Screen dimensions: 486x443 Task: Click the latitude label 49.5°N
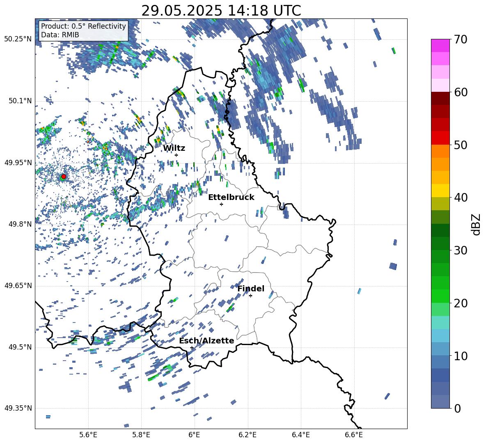coord(20,347)
